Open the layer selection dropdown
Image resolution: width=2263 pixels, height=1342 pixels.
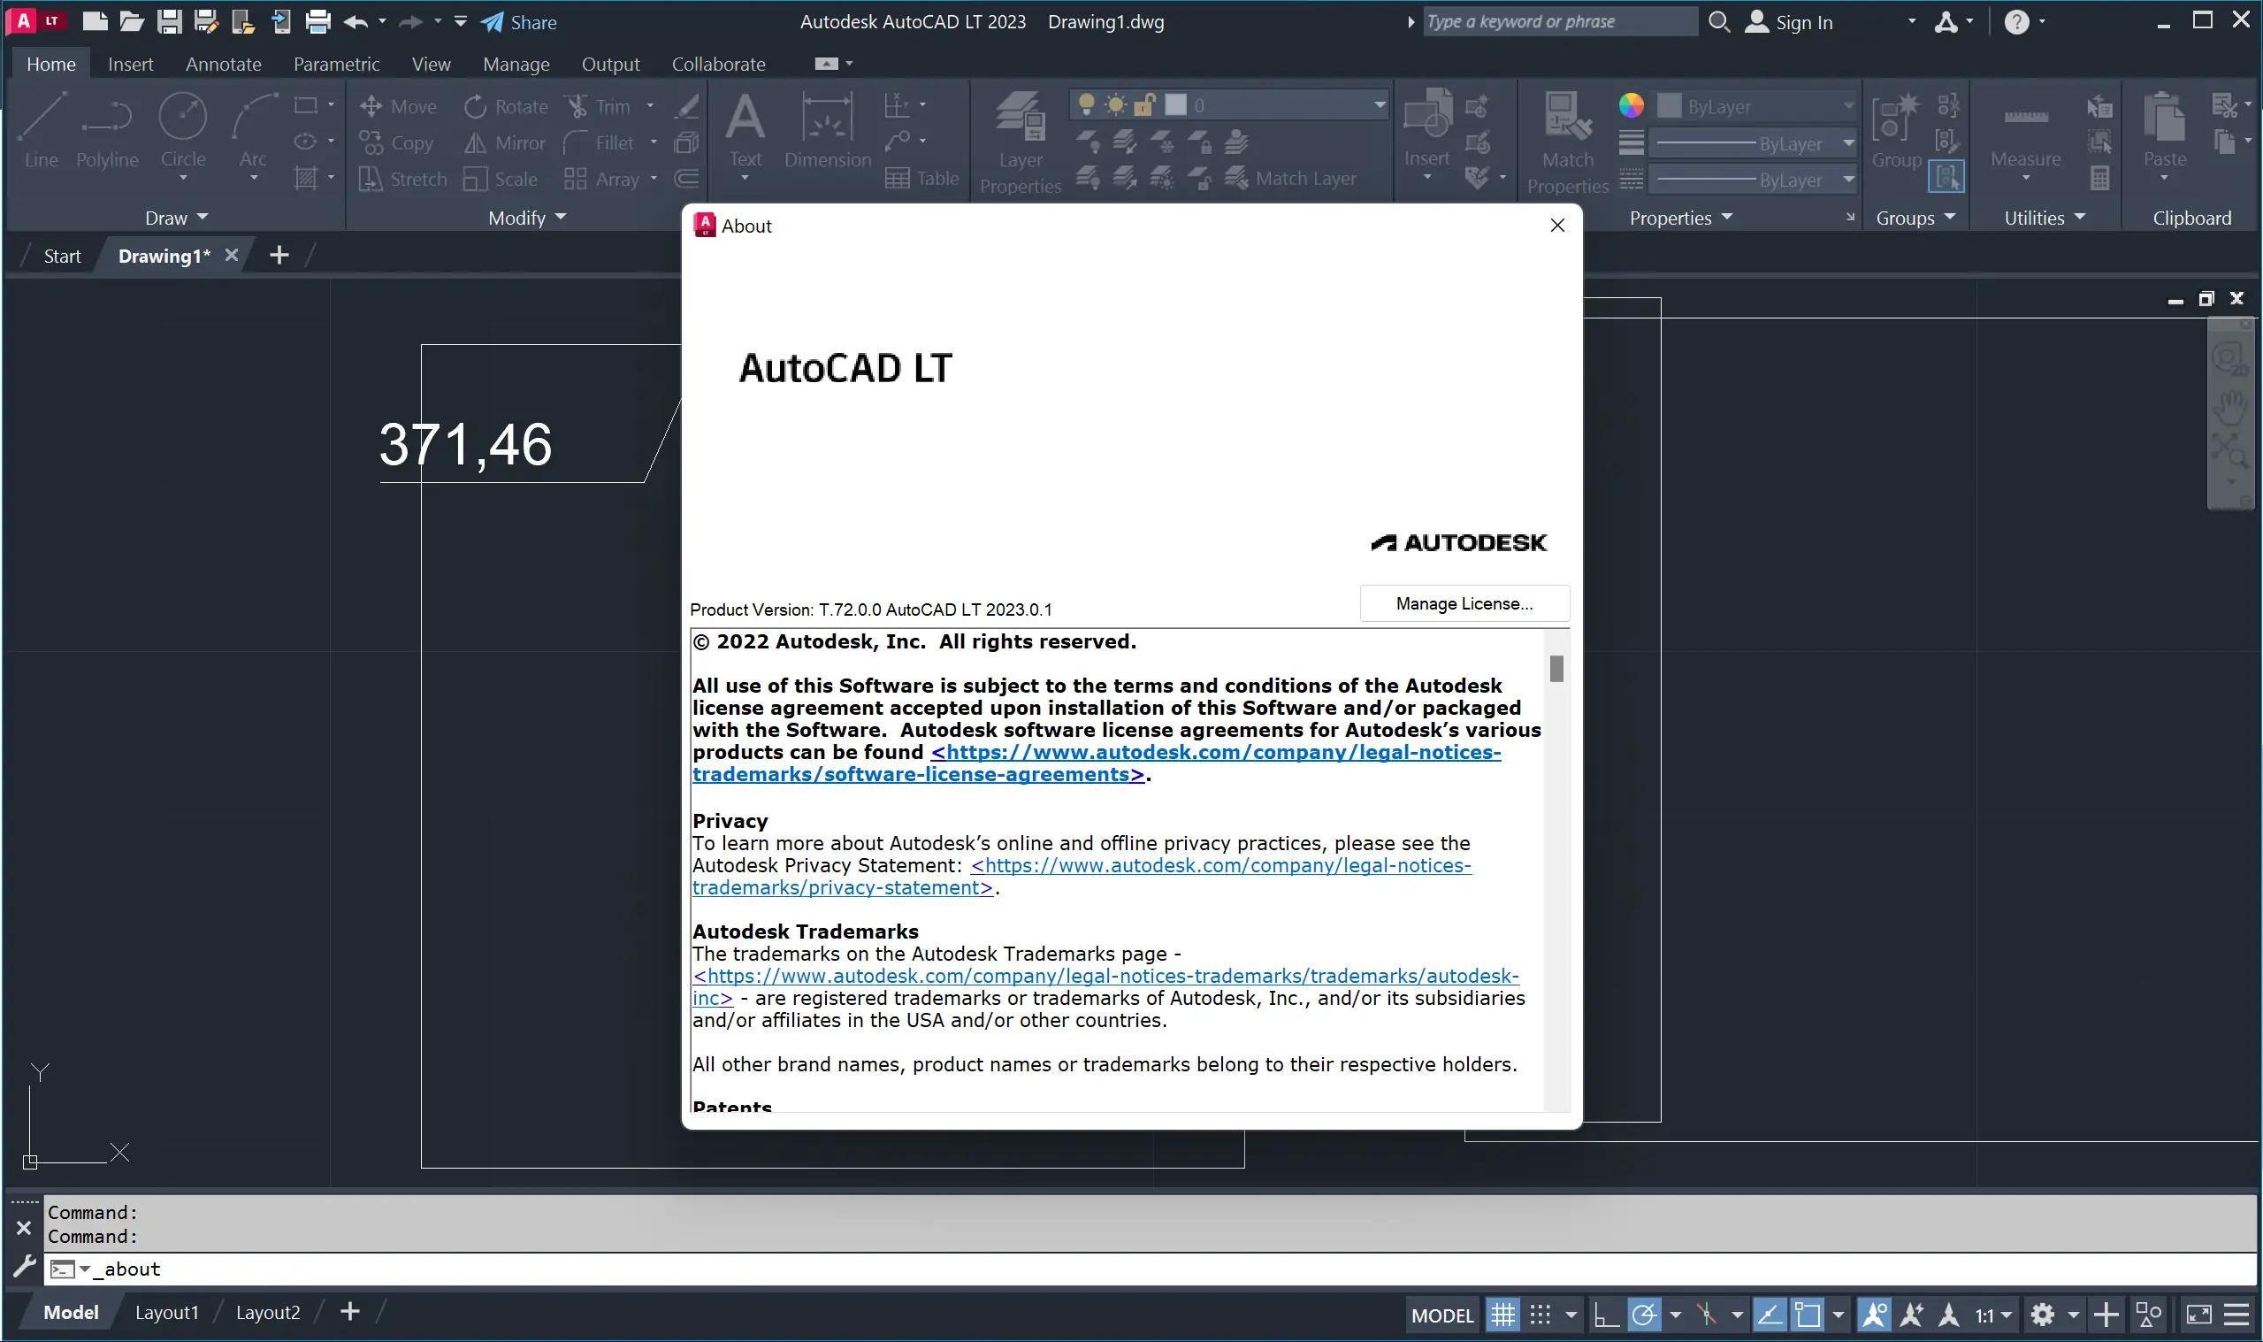coord(1380,105)
